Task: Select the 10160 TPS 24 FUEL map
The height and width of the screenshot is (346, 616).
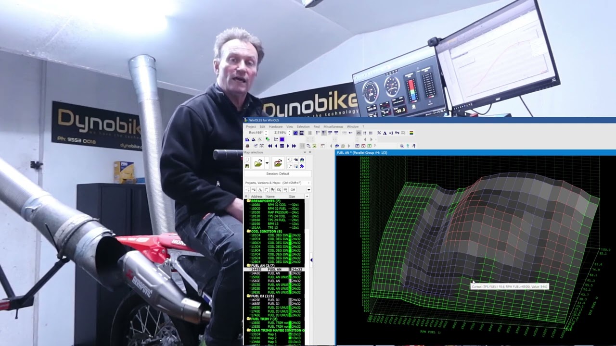Action: coord(274,220)
